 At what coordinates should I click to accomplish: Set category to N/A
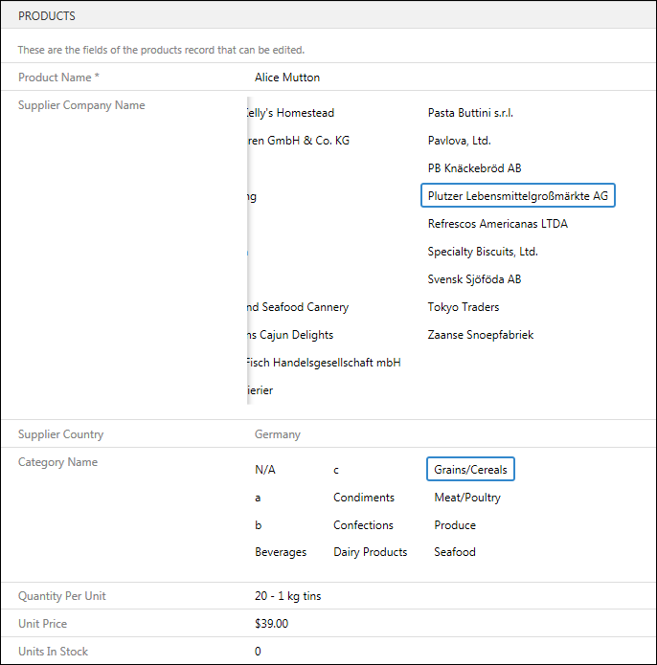pos(265,470)
